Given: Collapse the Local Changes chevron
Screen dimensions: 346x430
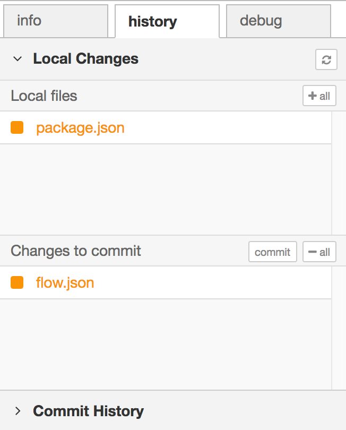Looking at the screenshot, I should (x=18, y=59).
